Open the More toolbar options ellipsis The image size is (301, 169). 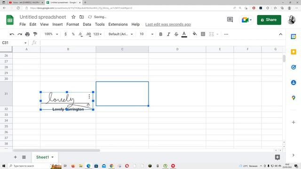[x=226, y=34]
